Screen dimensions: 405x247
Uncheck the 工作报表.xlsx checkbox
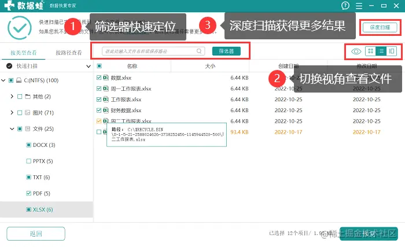[x=99, y=99]
